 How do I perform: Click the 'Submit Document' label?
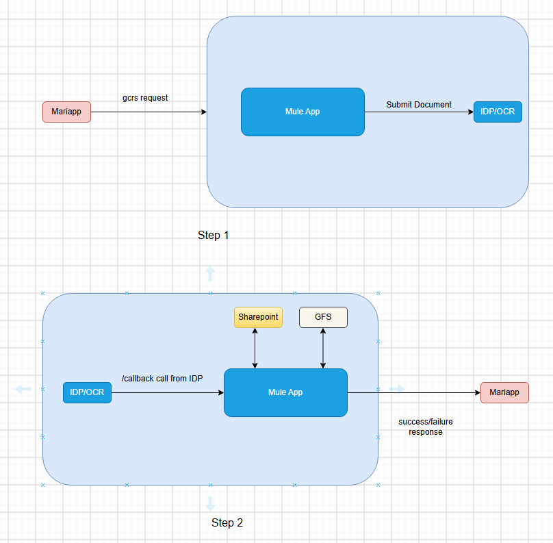tap(419, 105)
